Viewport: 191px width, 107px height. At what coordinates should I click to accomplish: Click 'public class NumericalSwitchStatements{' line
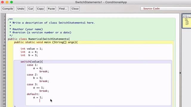(x=39, y=39)
